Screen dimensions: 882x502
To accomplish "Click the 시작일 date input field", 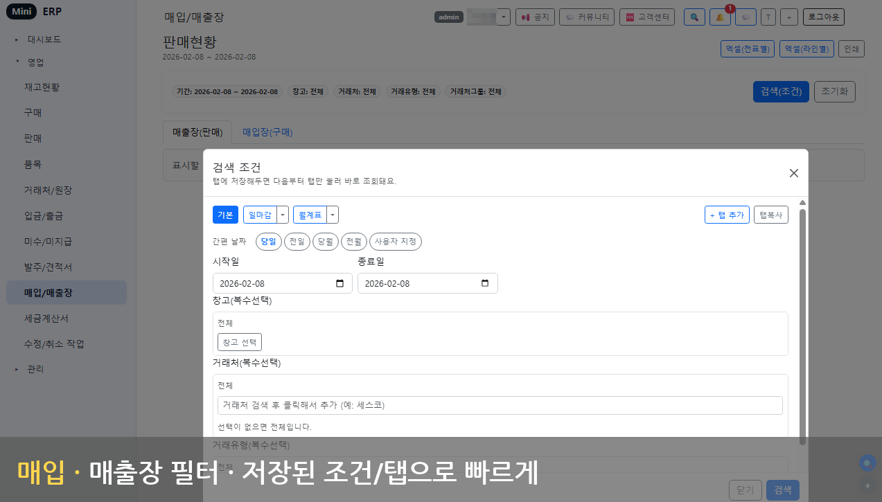I will pos(283,283).
